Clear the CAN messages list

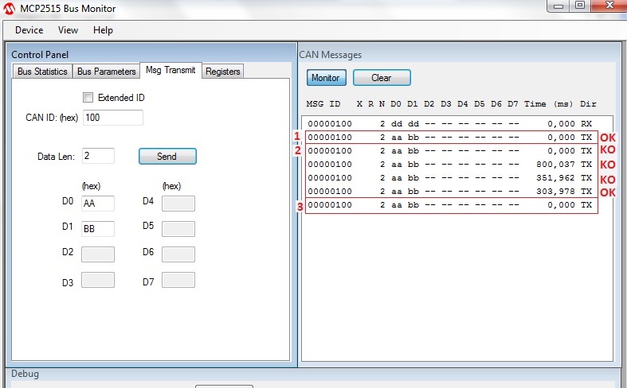(x=382, y=77)
